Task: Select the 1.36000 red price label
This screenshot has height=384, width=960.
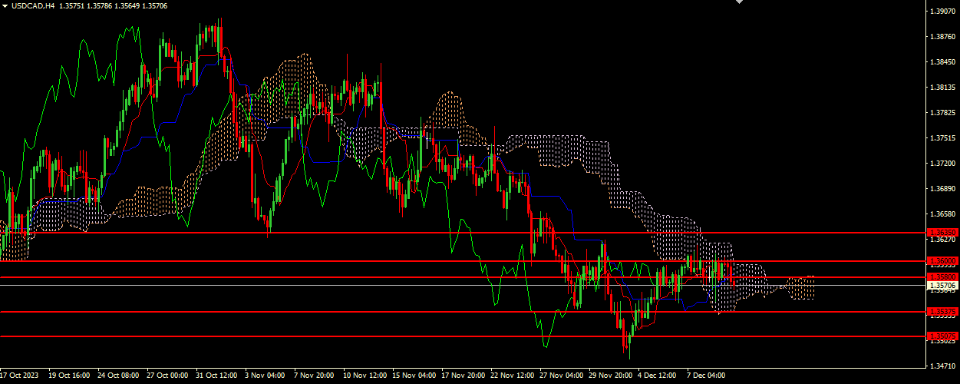Action: (943, 261)
